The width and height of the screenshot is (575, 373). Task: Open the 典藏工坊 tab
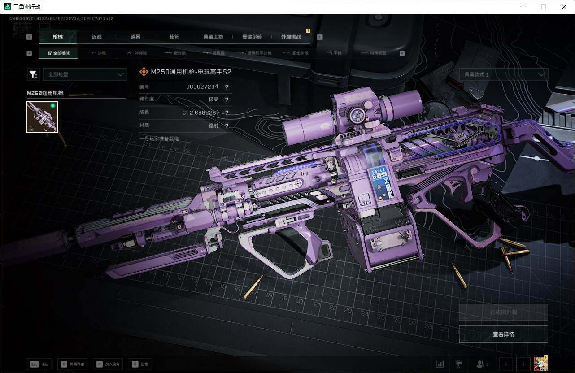click(x=213, y=37)
